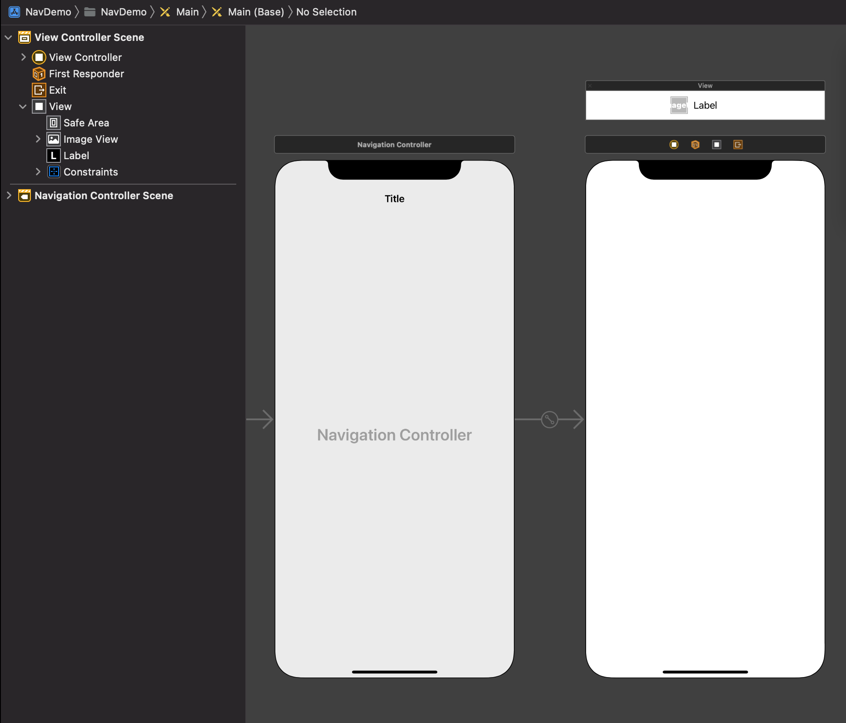Select Navigation Controller Scene row

coord(104,196)
